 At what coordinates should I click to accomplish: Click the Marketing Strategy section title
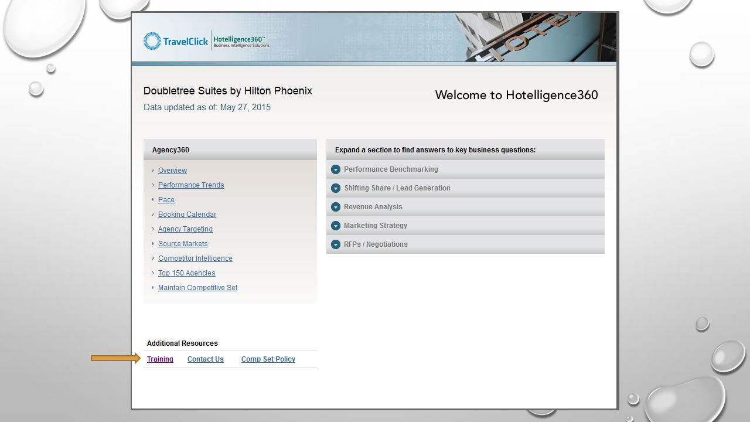tap(376, 226)
